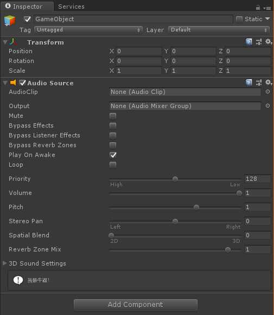
Task: Open the Transform gear settings menu
Action: pos(269,42)
